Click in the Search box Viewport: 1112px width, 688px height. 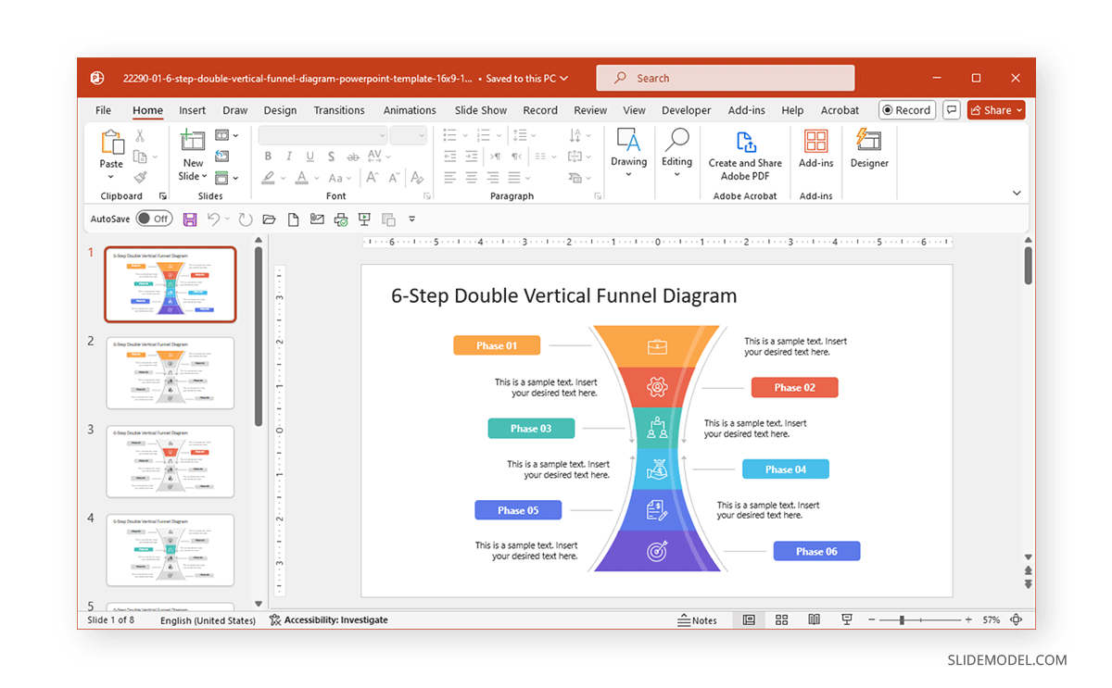(725, 79)
